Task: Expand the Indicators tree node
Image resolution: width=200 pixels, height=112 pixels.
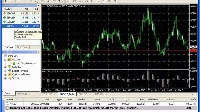Action: (5, 67)
